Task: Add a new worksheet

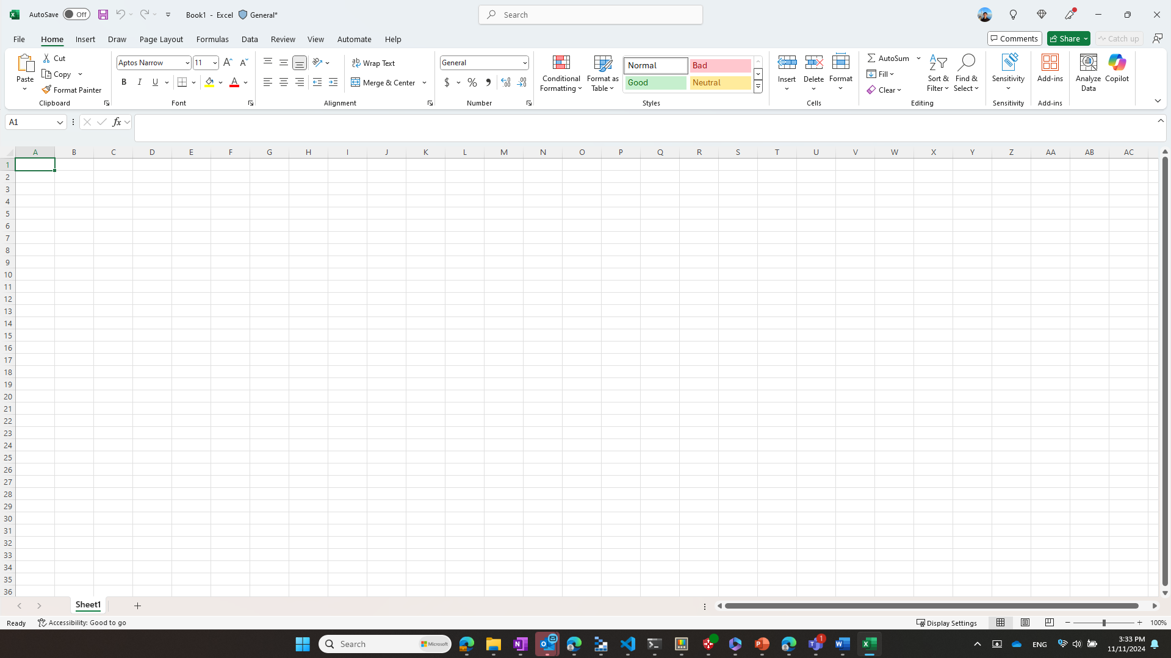Action: click(137, 605)
